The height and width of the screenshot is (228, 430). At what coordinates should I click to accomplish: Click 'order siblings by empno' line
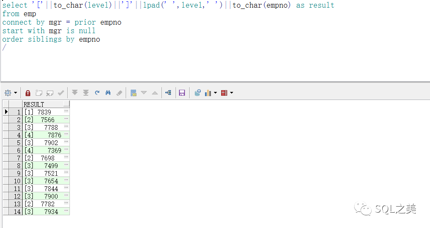point(51,39)
